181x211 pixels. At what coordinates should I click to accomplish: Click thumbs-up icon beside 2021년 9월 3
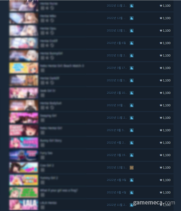click(131, 130)
